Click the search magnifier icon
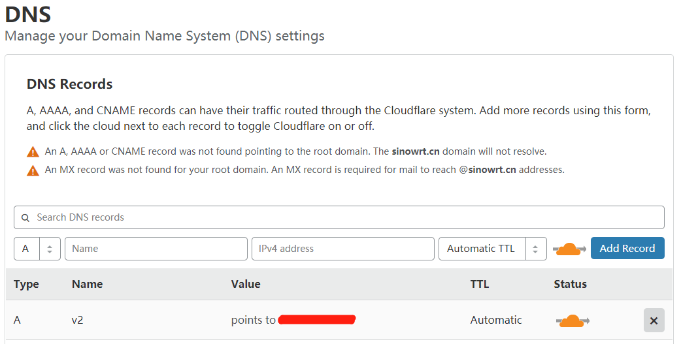681x344 pixels. pyautogui.click(x=25, y=218)
